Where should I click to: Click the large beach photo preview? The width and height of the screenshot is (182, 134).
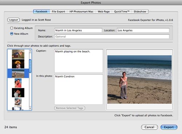point(139,80)
